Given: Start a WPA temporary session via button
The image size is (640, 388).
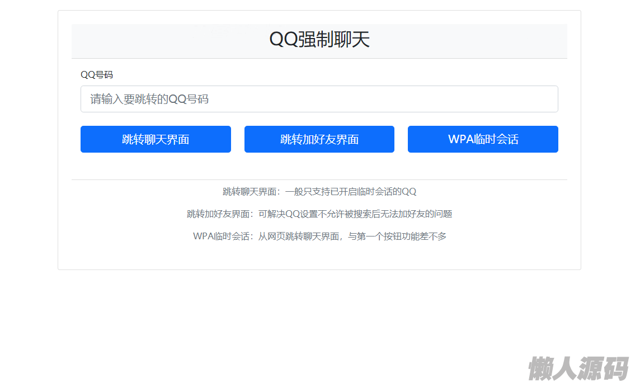Looking at the screenshot, I should coord(483,139).
